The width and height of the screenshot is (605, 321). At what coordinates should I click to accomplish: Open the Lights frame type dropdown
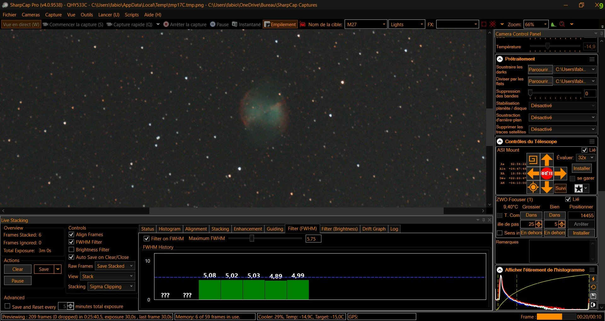click(x=406, y=24)
